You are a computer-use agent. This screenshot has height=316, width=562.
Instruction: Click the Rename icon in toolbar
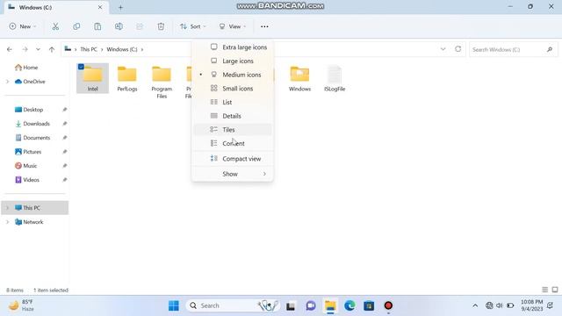pyautogui.click(x=119, y=26)
